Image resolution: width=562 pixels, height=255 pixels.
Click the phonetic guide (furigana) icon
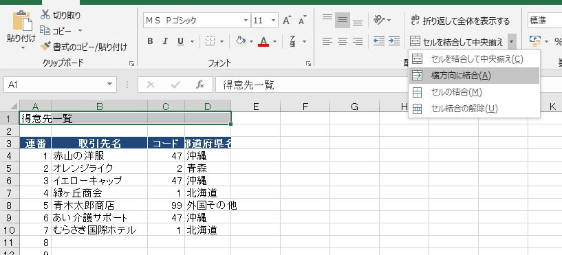tap(293, 41)
